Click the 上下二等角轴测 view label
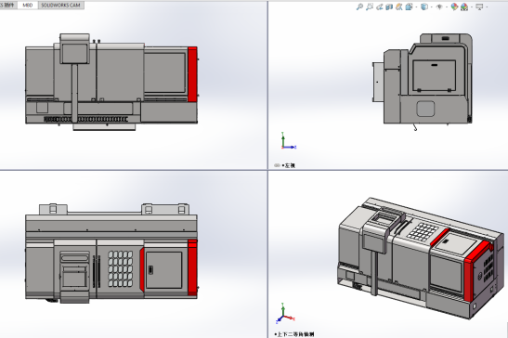Image resolution: width=508 pixels, height=338 pixels. pyautogui.click(x=295, y=334)
